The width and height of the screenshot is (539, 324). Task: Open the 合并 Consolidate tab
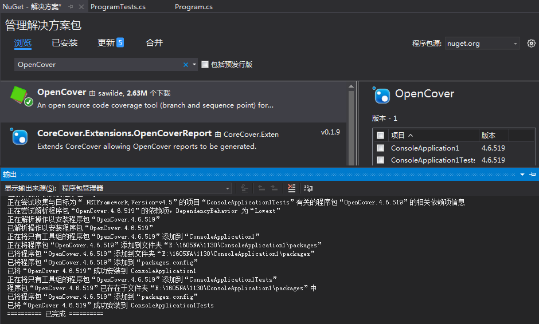click(x=154, y=43)
